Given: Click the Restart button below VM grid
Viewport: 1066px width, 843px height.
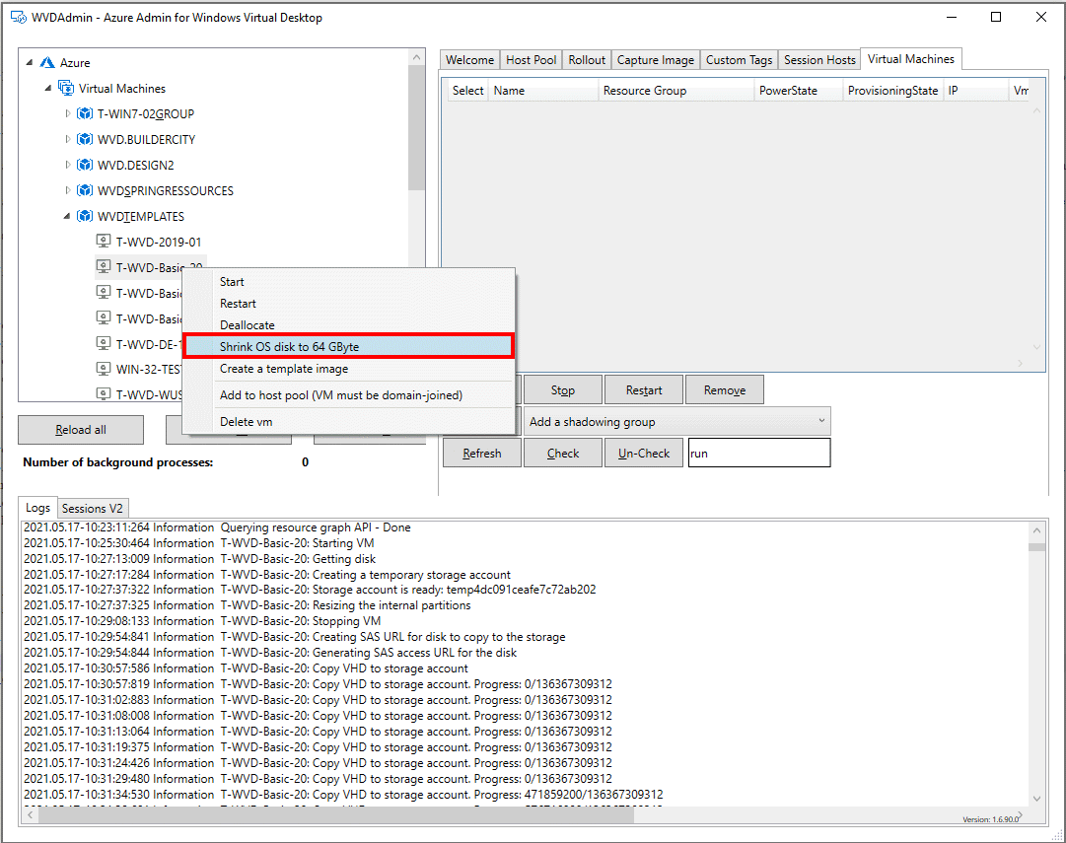Looking at the screenshot, I should tap(643, 390).
